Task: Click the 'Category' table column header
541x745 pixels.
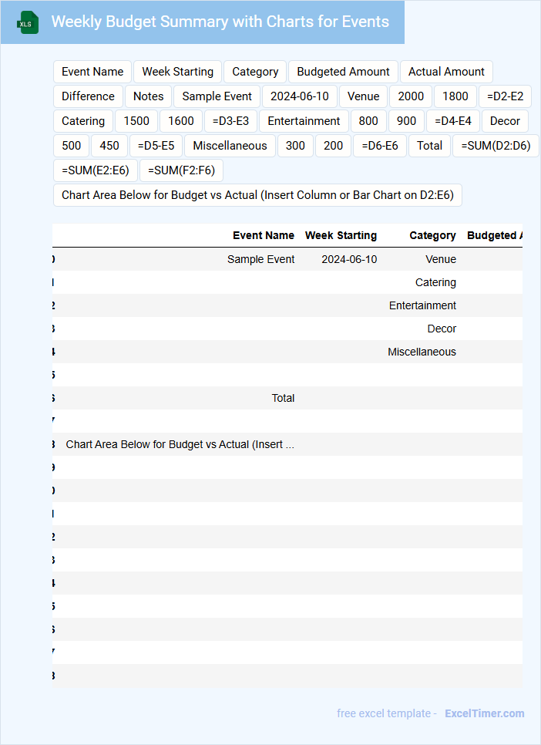Action: pos(432,236)
